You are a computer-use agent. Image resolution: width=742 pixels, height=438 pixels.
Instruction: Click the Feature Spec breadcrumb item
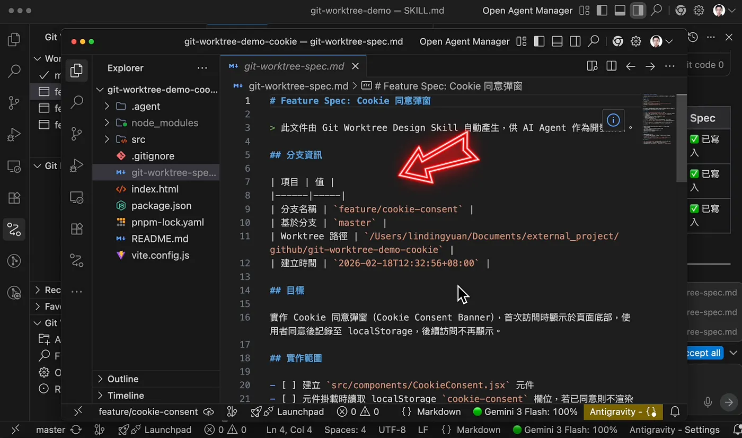(442, 86)
